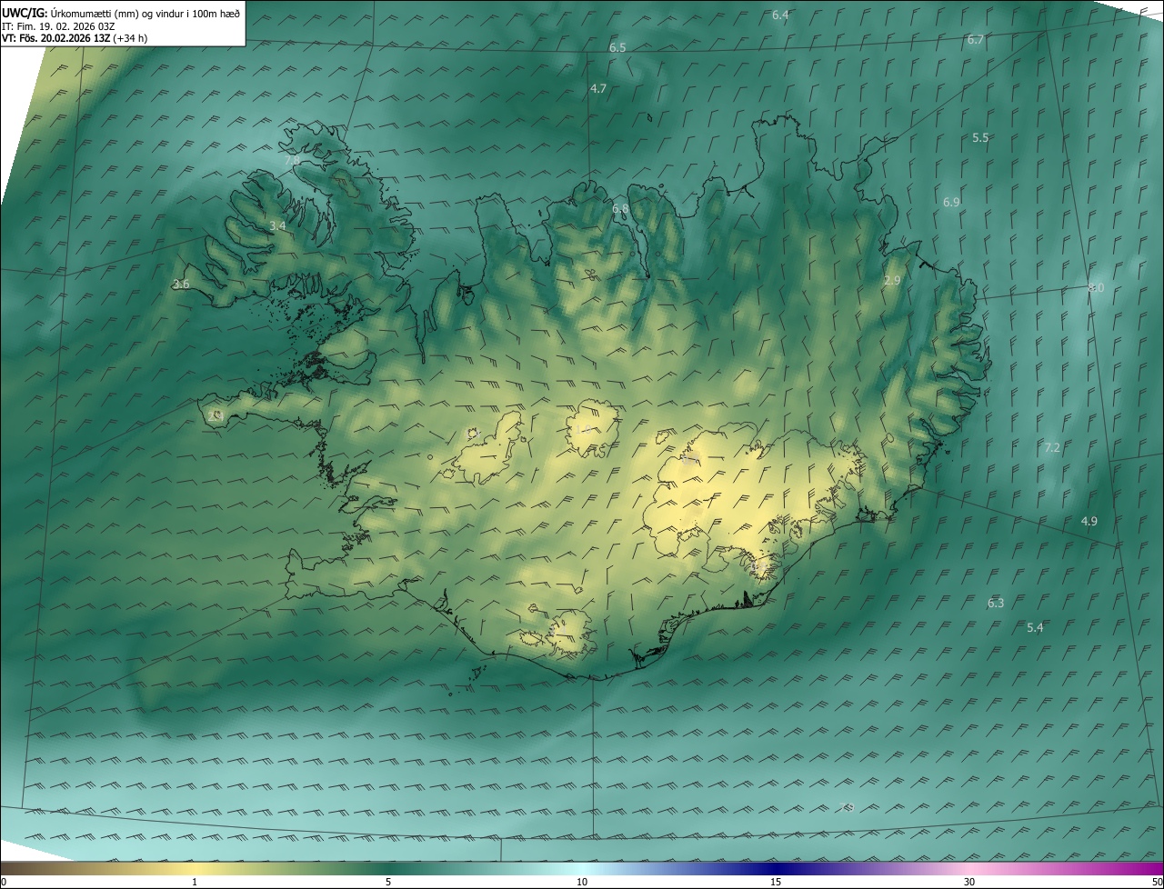Click the 2.9 value label on the map
Image resolution: width=1164 pixels, height=889 pixels.
(x=892, y=281)
